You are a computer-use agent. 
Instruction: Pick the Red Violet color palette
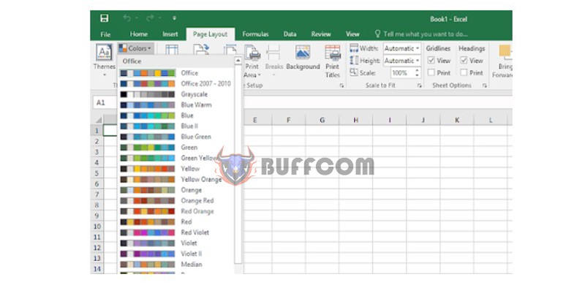click(x=176, y=232)
